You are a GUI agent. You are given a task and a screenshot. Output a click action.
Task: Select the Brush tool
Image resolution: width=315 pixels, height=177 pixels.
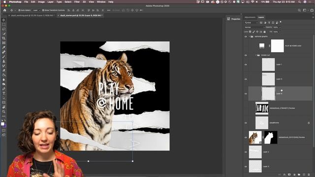coord(3,57)
